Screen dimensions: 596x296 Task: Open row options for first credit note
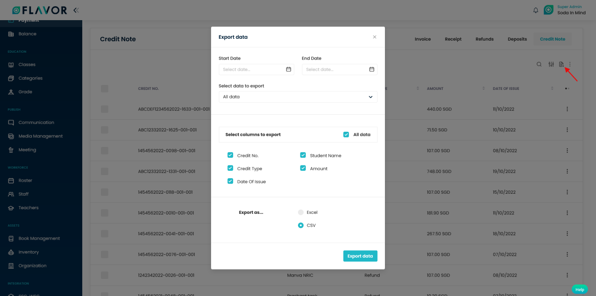coord(567,109)
